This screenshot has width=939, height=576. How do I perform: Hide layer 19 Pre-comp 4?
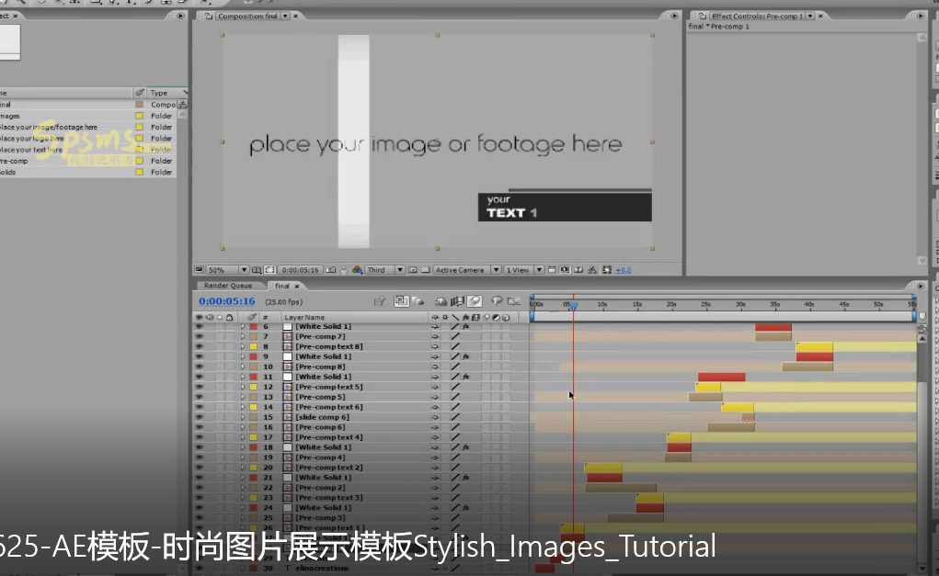click(199, 457)
